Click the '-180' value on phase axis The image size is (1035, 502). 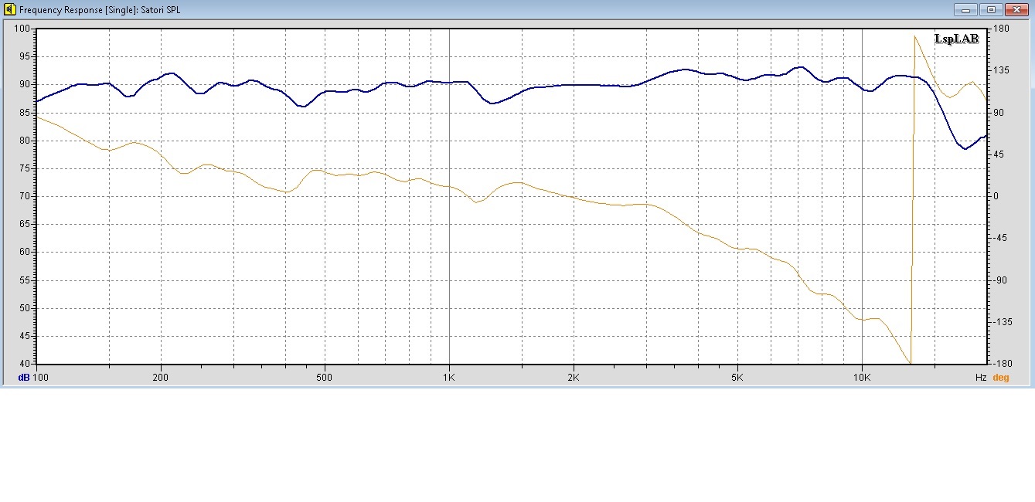point(1003,364)
